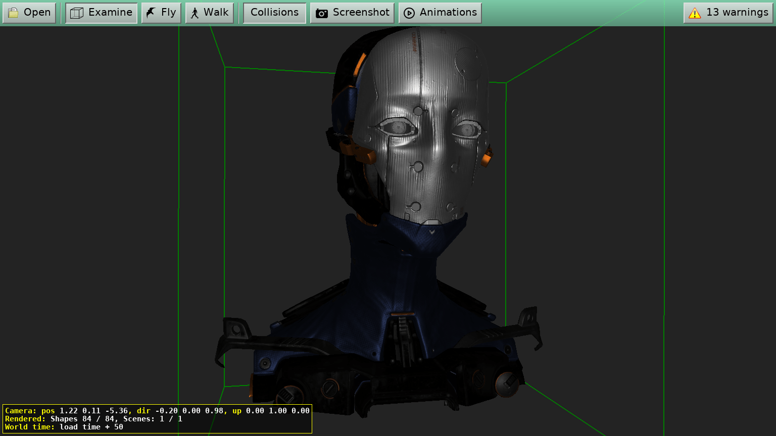Open the Animations panel
Viewport: 776px width, 436px height.
pyautogui.click(x=440, y=13)
